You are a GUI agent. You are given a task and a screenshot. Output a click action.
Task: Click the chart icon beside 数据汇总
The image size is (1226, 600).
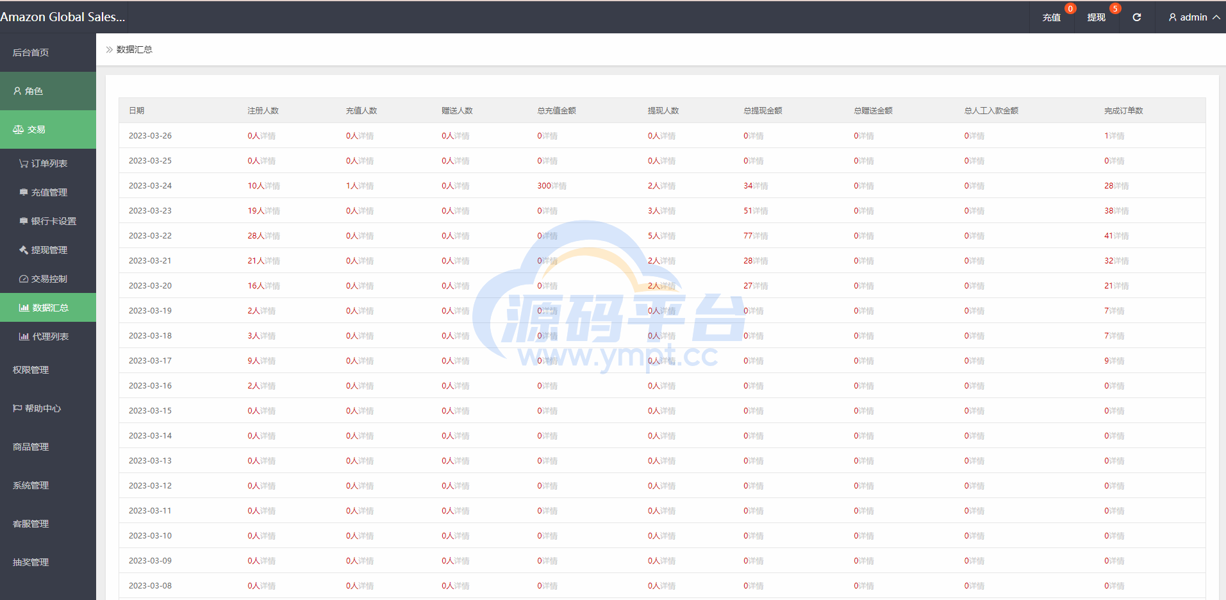[x=24, y=308]
